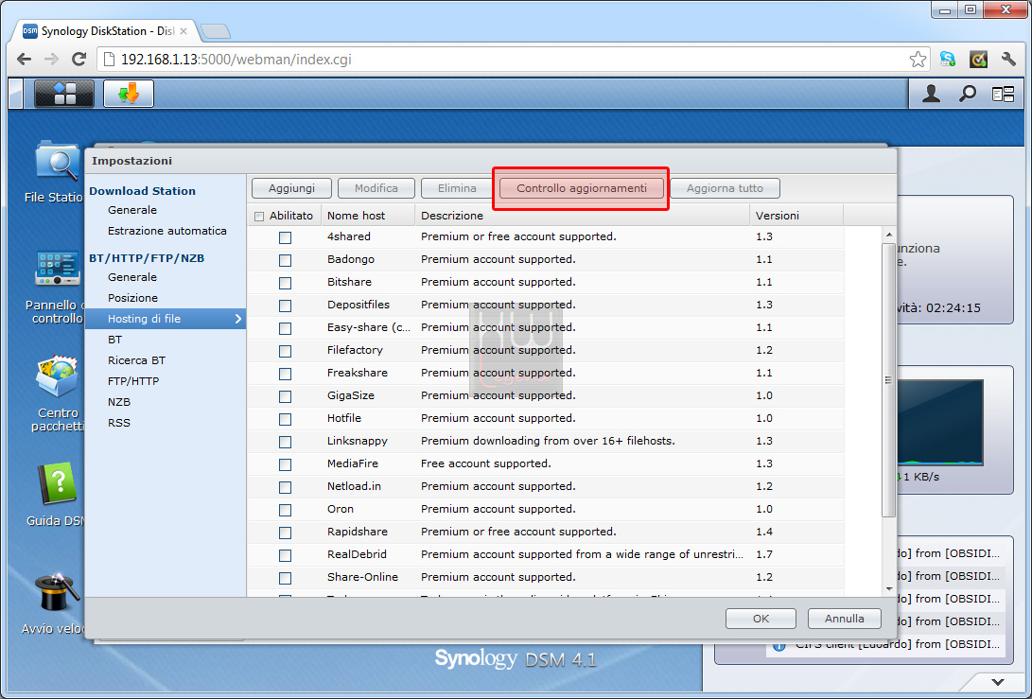This screenshot has height=699, width=1032.
Task: Enable the Netload.in checkbox
Action: tap(285, 487)
